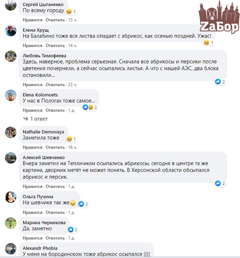This screenshot has width=240, height=258.
Task: View like reactions on Любовь Тимофеева's comment
Action: pos(220,82)
